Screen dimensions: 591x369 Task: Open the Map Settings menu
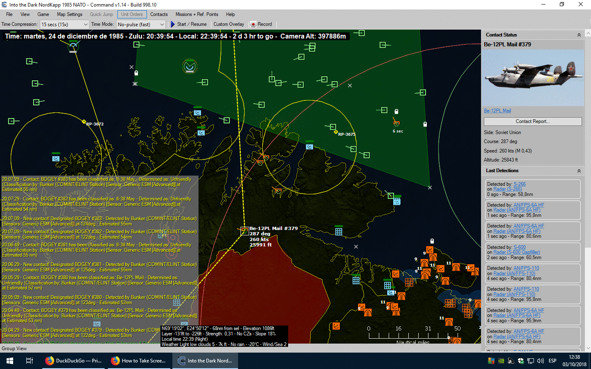click(69, 14)
